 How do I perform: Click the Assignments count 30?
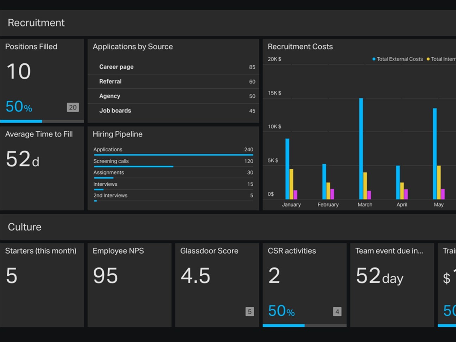click(x=250, y=172)
